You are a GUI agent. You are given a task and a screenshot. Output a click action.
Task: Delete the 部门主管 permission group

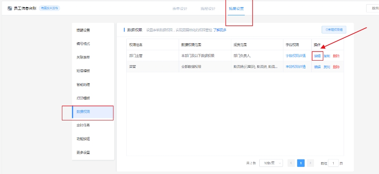336,56
